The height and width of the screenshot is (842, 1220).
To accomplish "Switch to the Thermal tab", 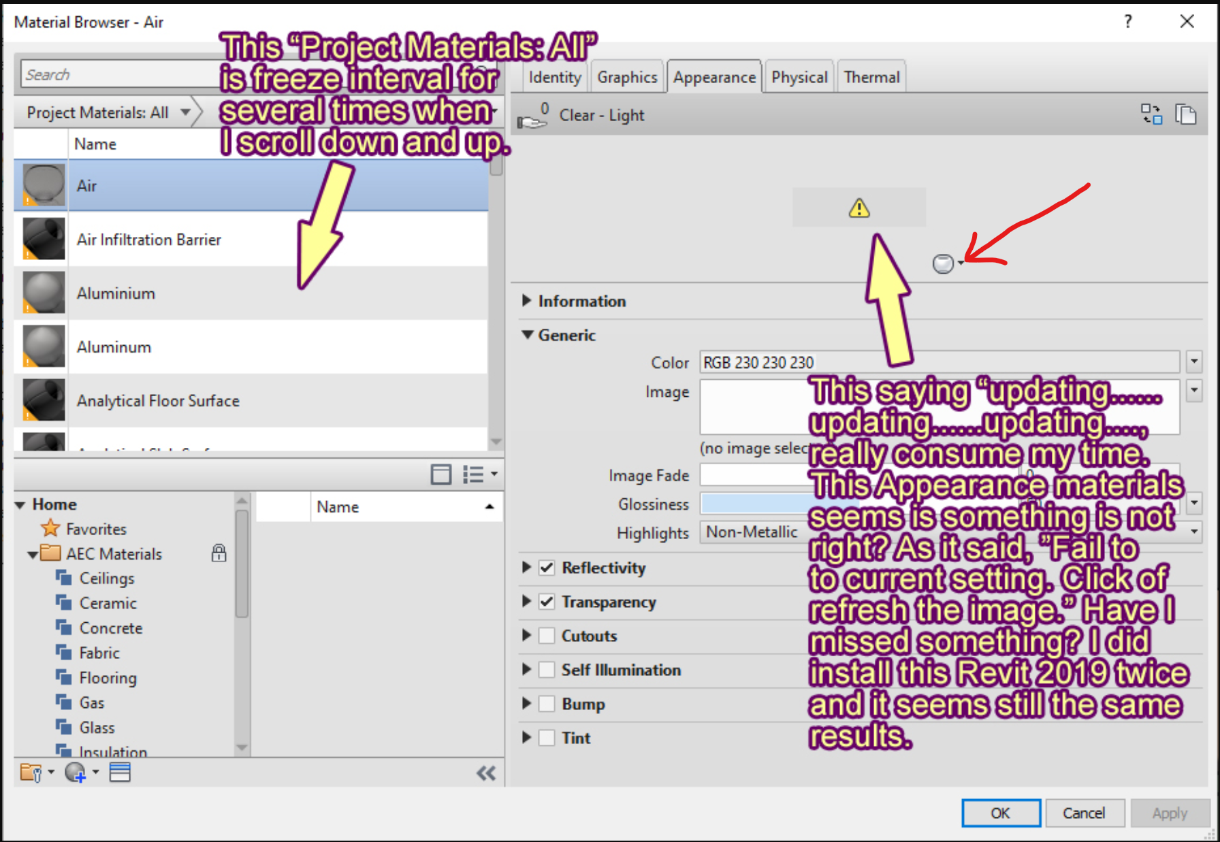I will (871, 77).
